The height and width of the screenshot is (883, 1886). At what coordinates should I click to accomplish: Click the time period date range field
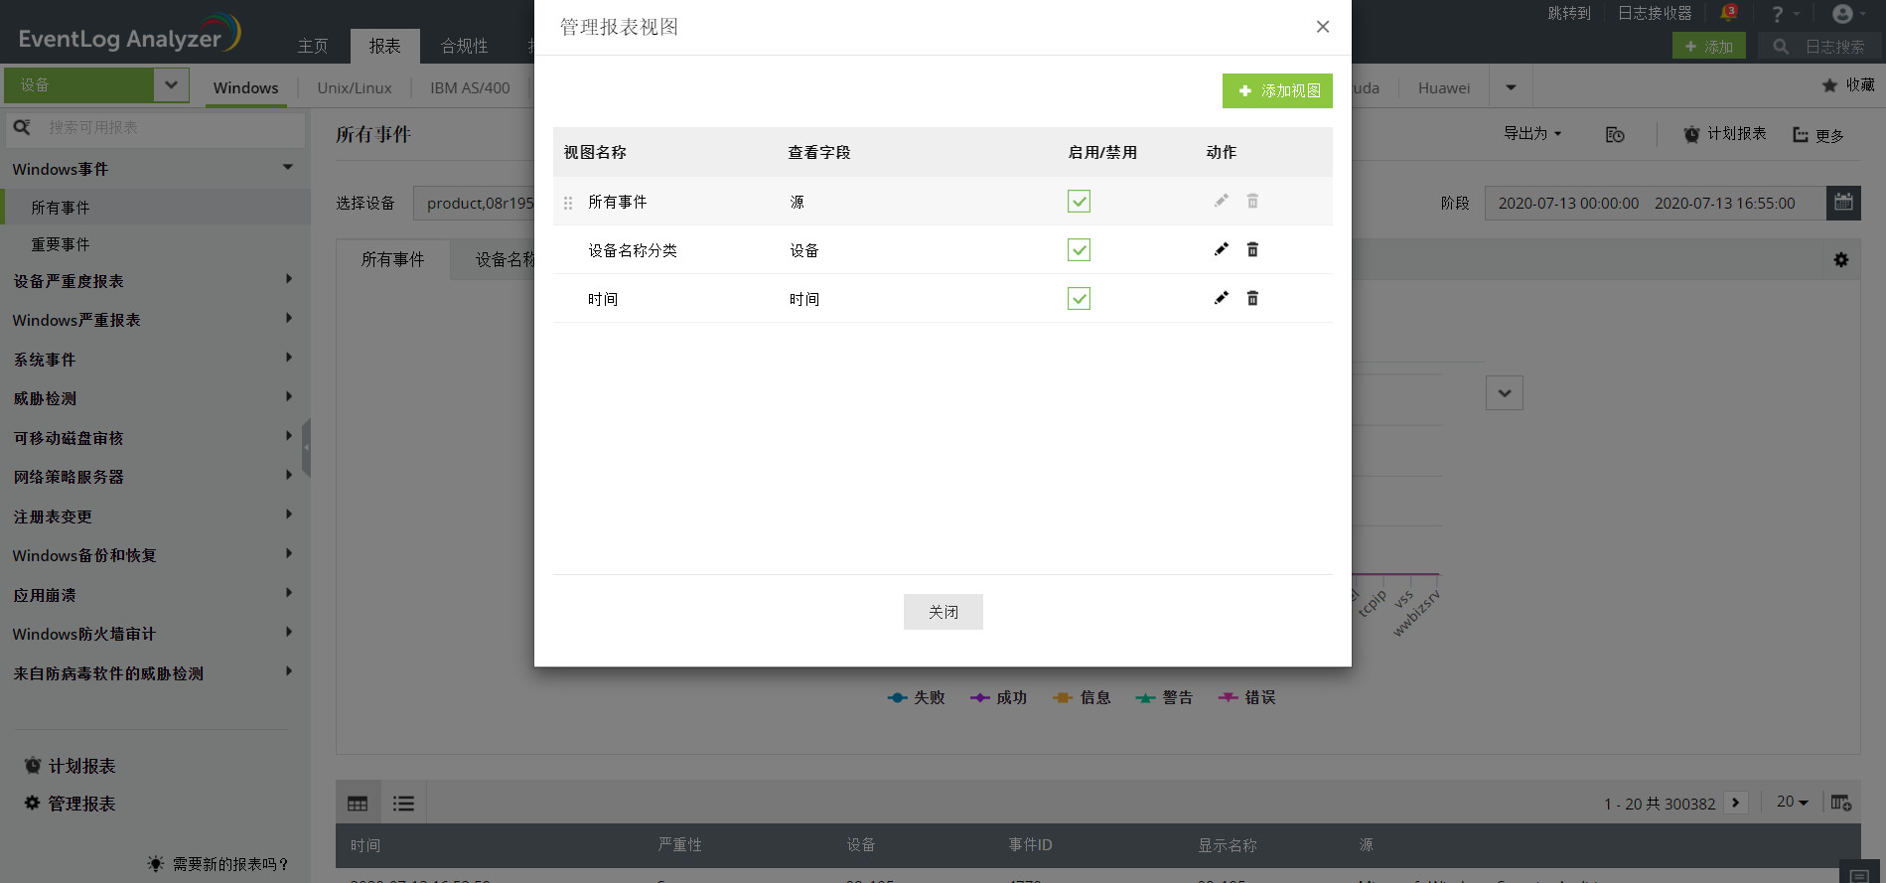[x=1656, y=203]
